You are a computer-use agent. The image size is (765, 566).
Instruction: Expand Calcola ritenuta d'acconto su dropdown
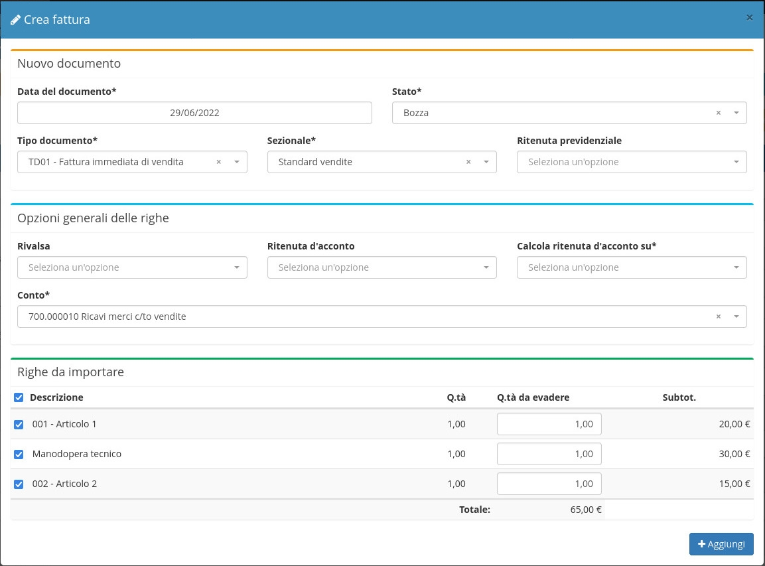tap(630, 267)
